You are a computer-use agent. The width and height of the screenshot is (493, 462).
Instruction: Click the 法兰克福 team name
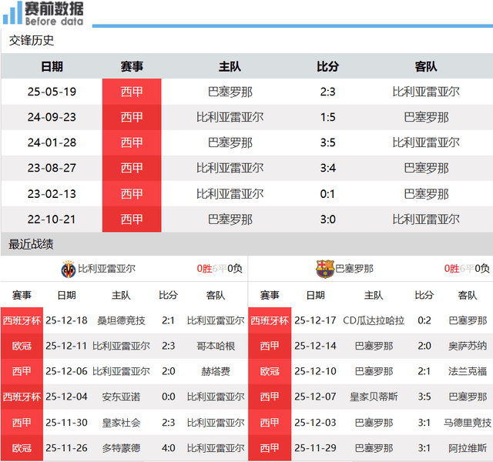coord(468,371)
